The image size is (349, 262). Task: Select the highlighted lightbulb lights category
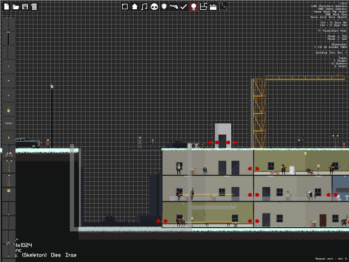tap(194, 7)
